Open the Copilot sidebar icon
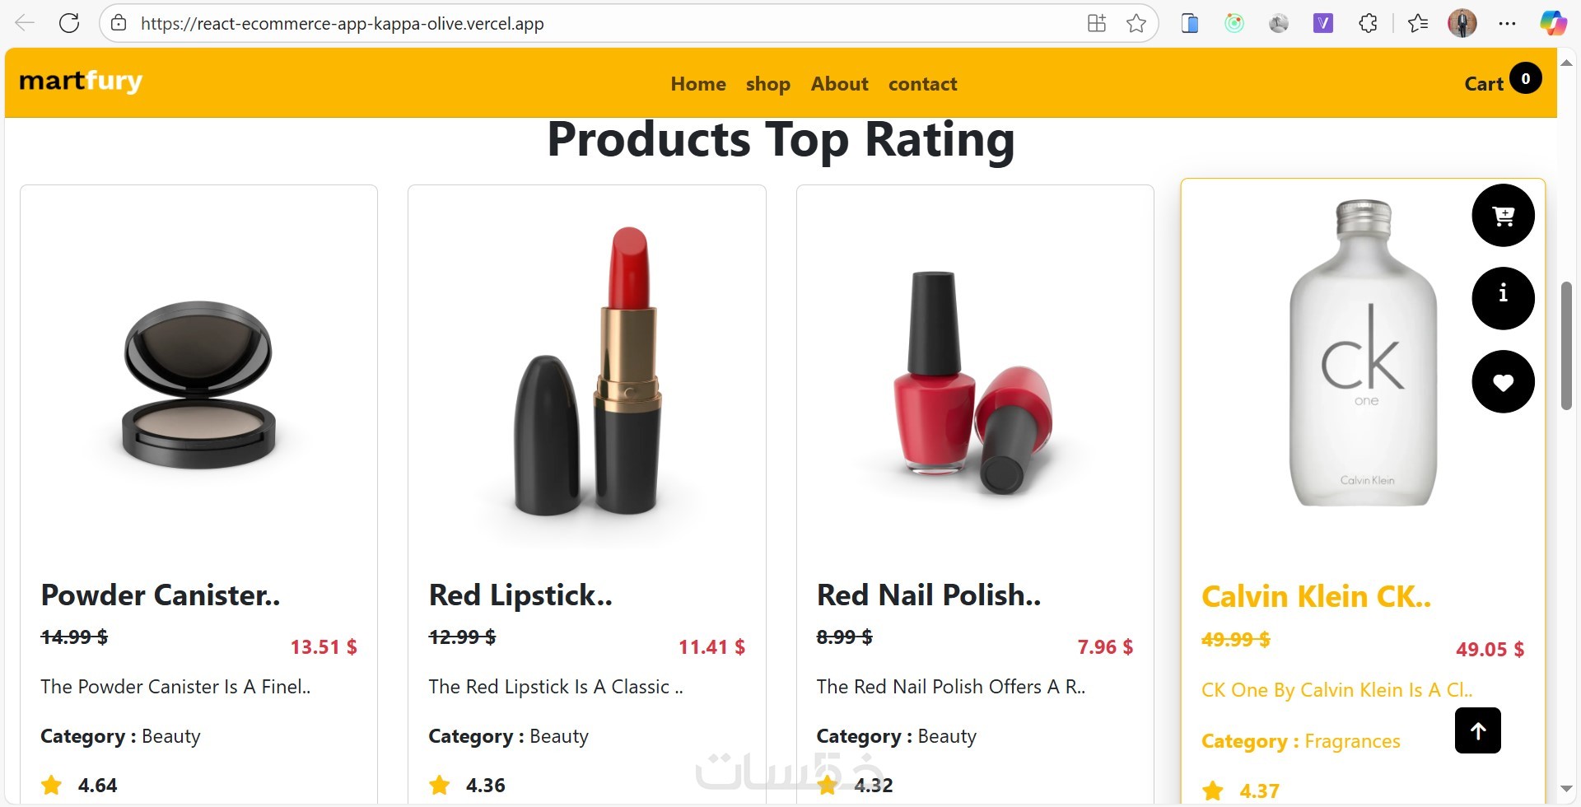 coord(1553,23)
